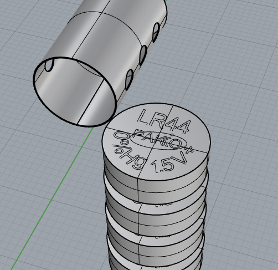Select the green Y-axis line on grid
Viewport: 278px width, 270px height.
[52, 198]
